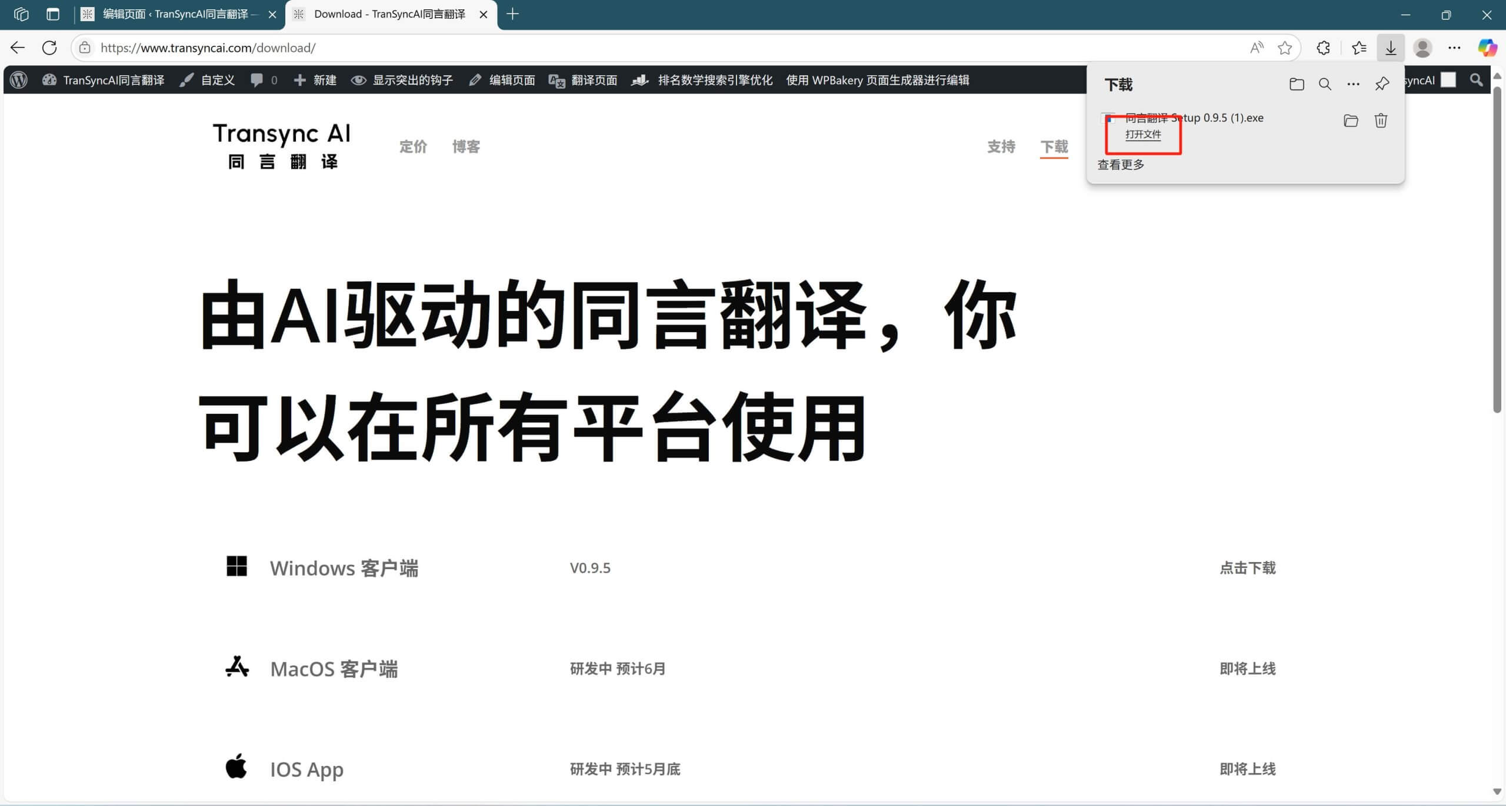
Task: Open the workspaces icon in title bar
Action: [x=21, y=14]
